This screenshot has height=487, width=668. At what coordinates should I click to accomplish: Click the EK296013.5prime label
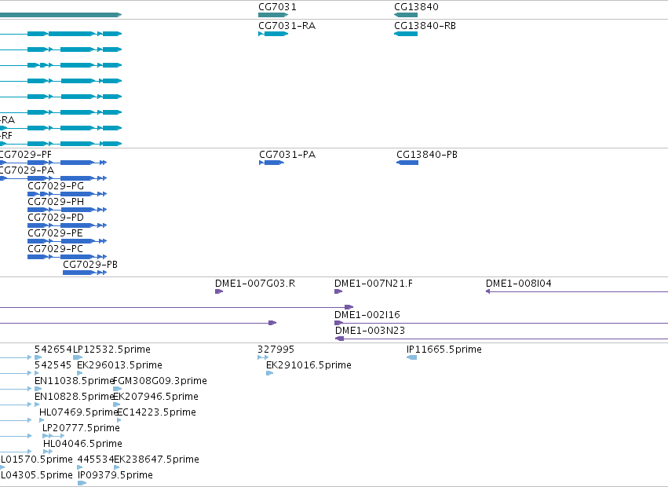point(120,365)
